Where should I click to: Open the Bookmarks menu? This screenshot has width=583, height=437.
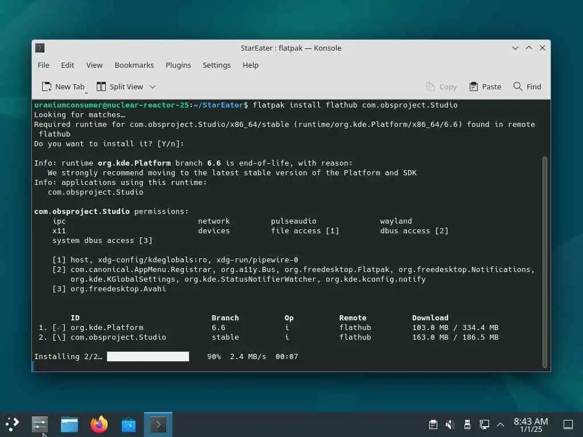(x=134, y=65)
